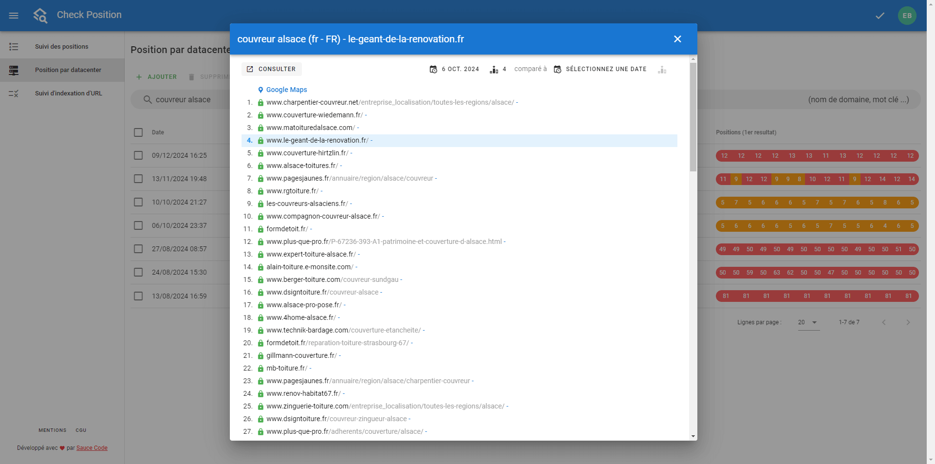Click the dialog vertical scrollbar thumb
The image size is (935, 464).
[693, 117]
